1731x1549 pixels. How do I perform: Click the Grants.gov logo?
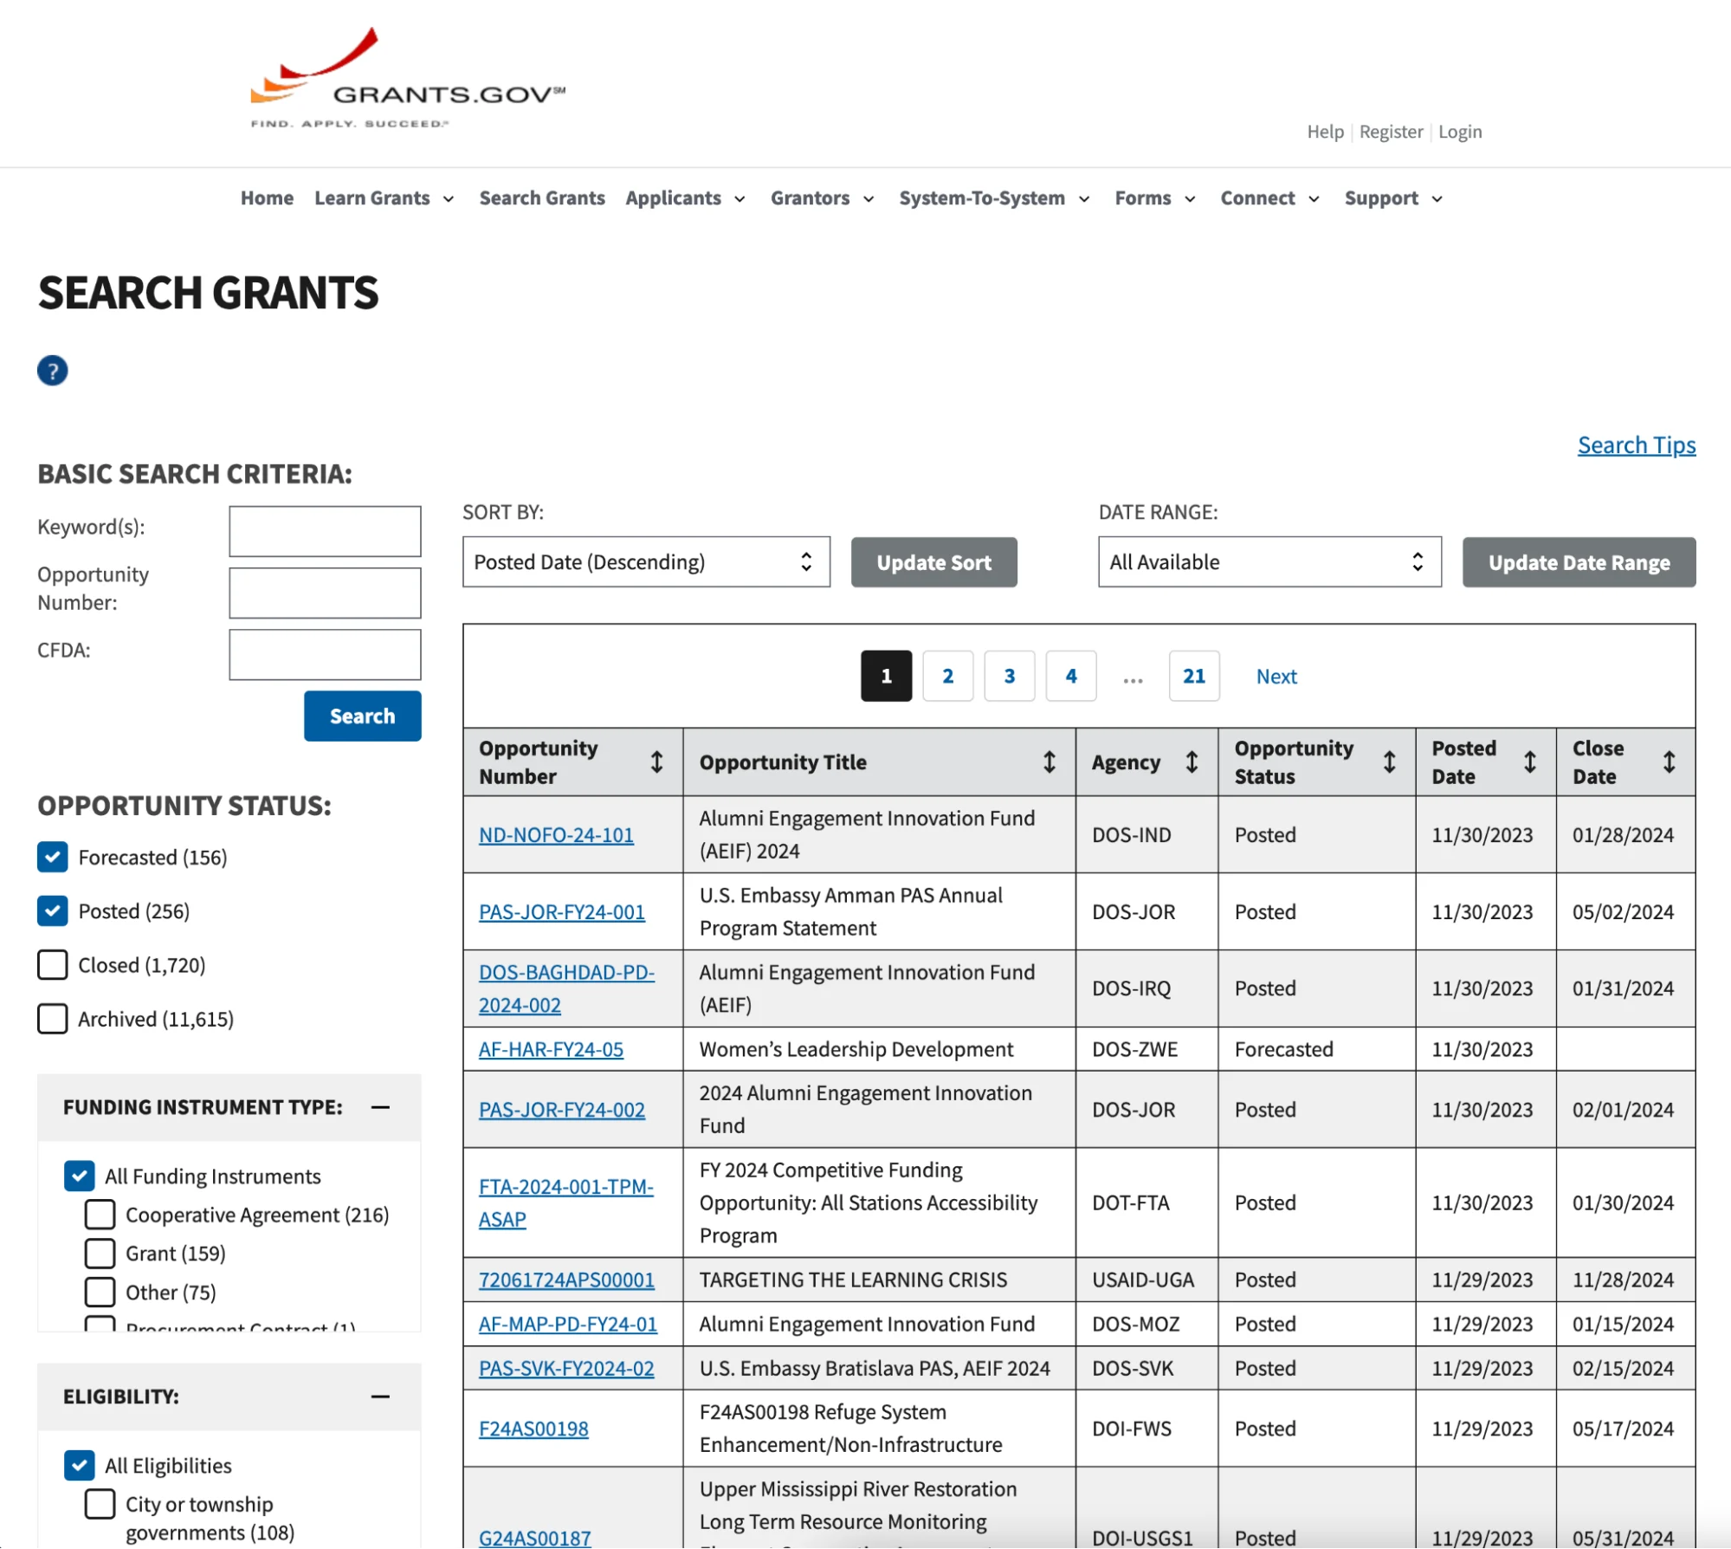point(407,78)
